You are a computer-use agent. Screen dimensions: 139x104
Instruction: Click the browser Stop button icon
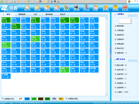click(11, 2)
